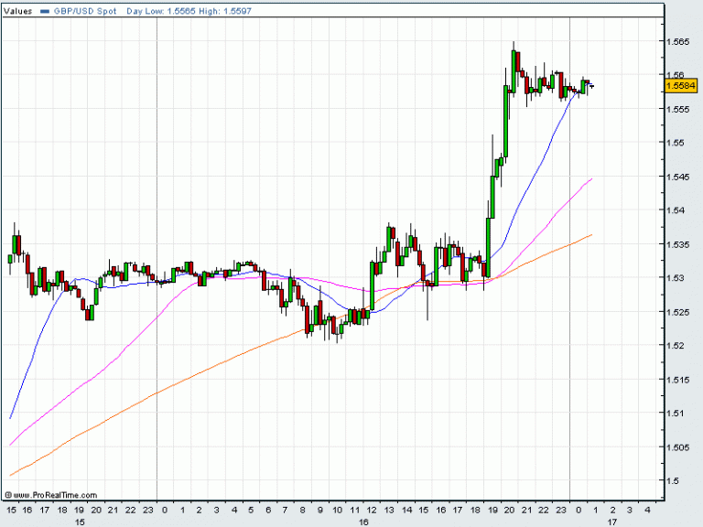Click the Values label in header
Screen dimensions: 703x527
(18, 11)
